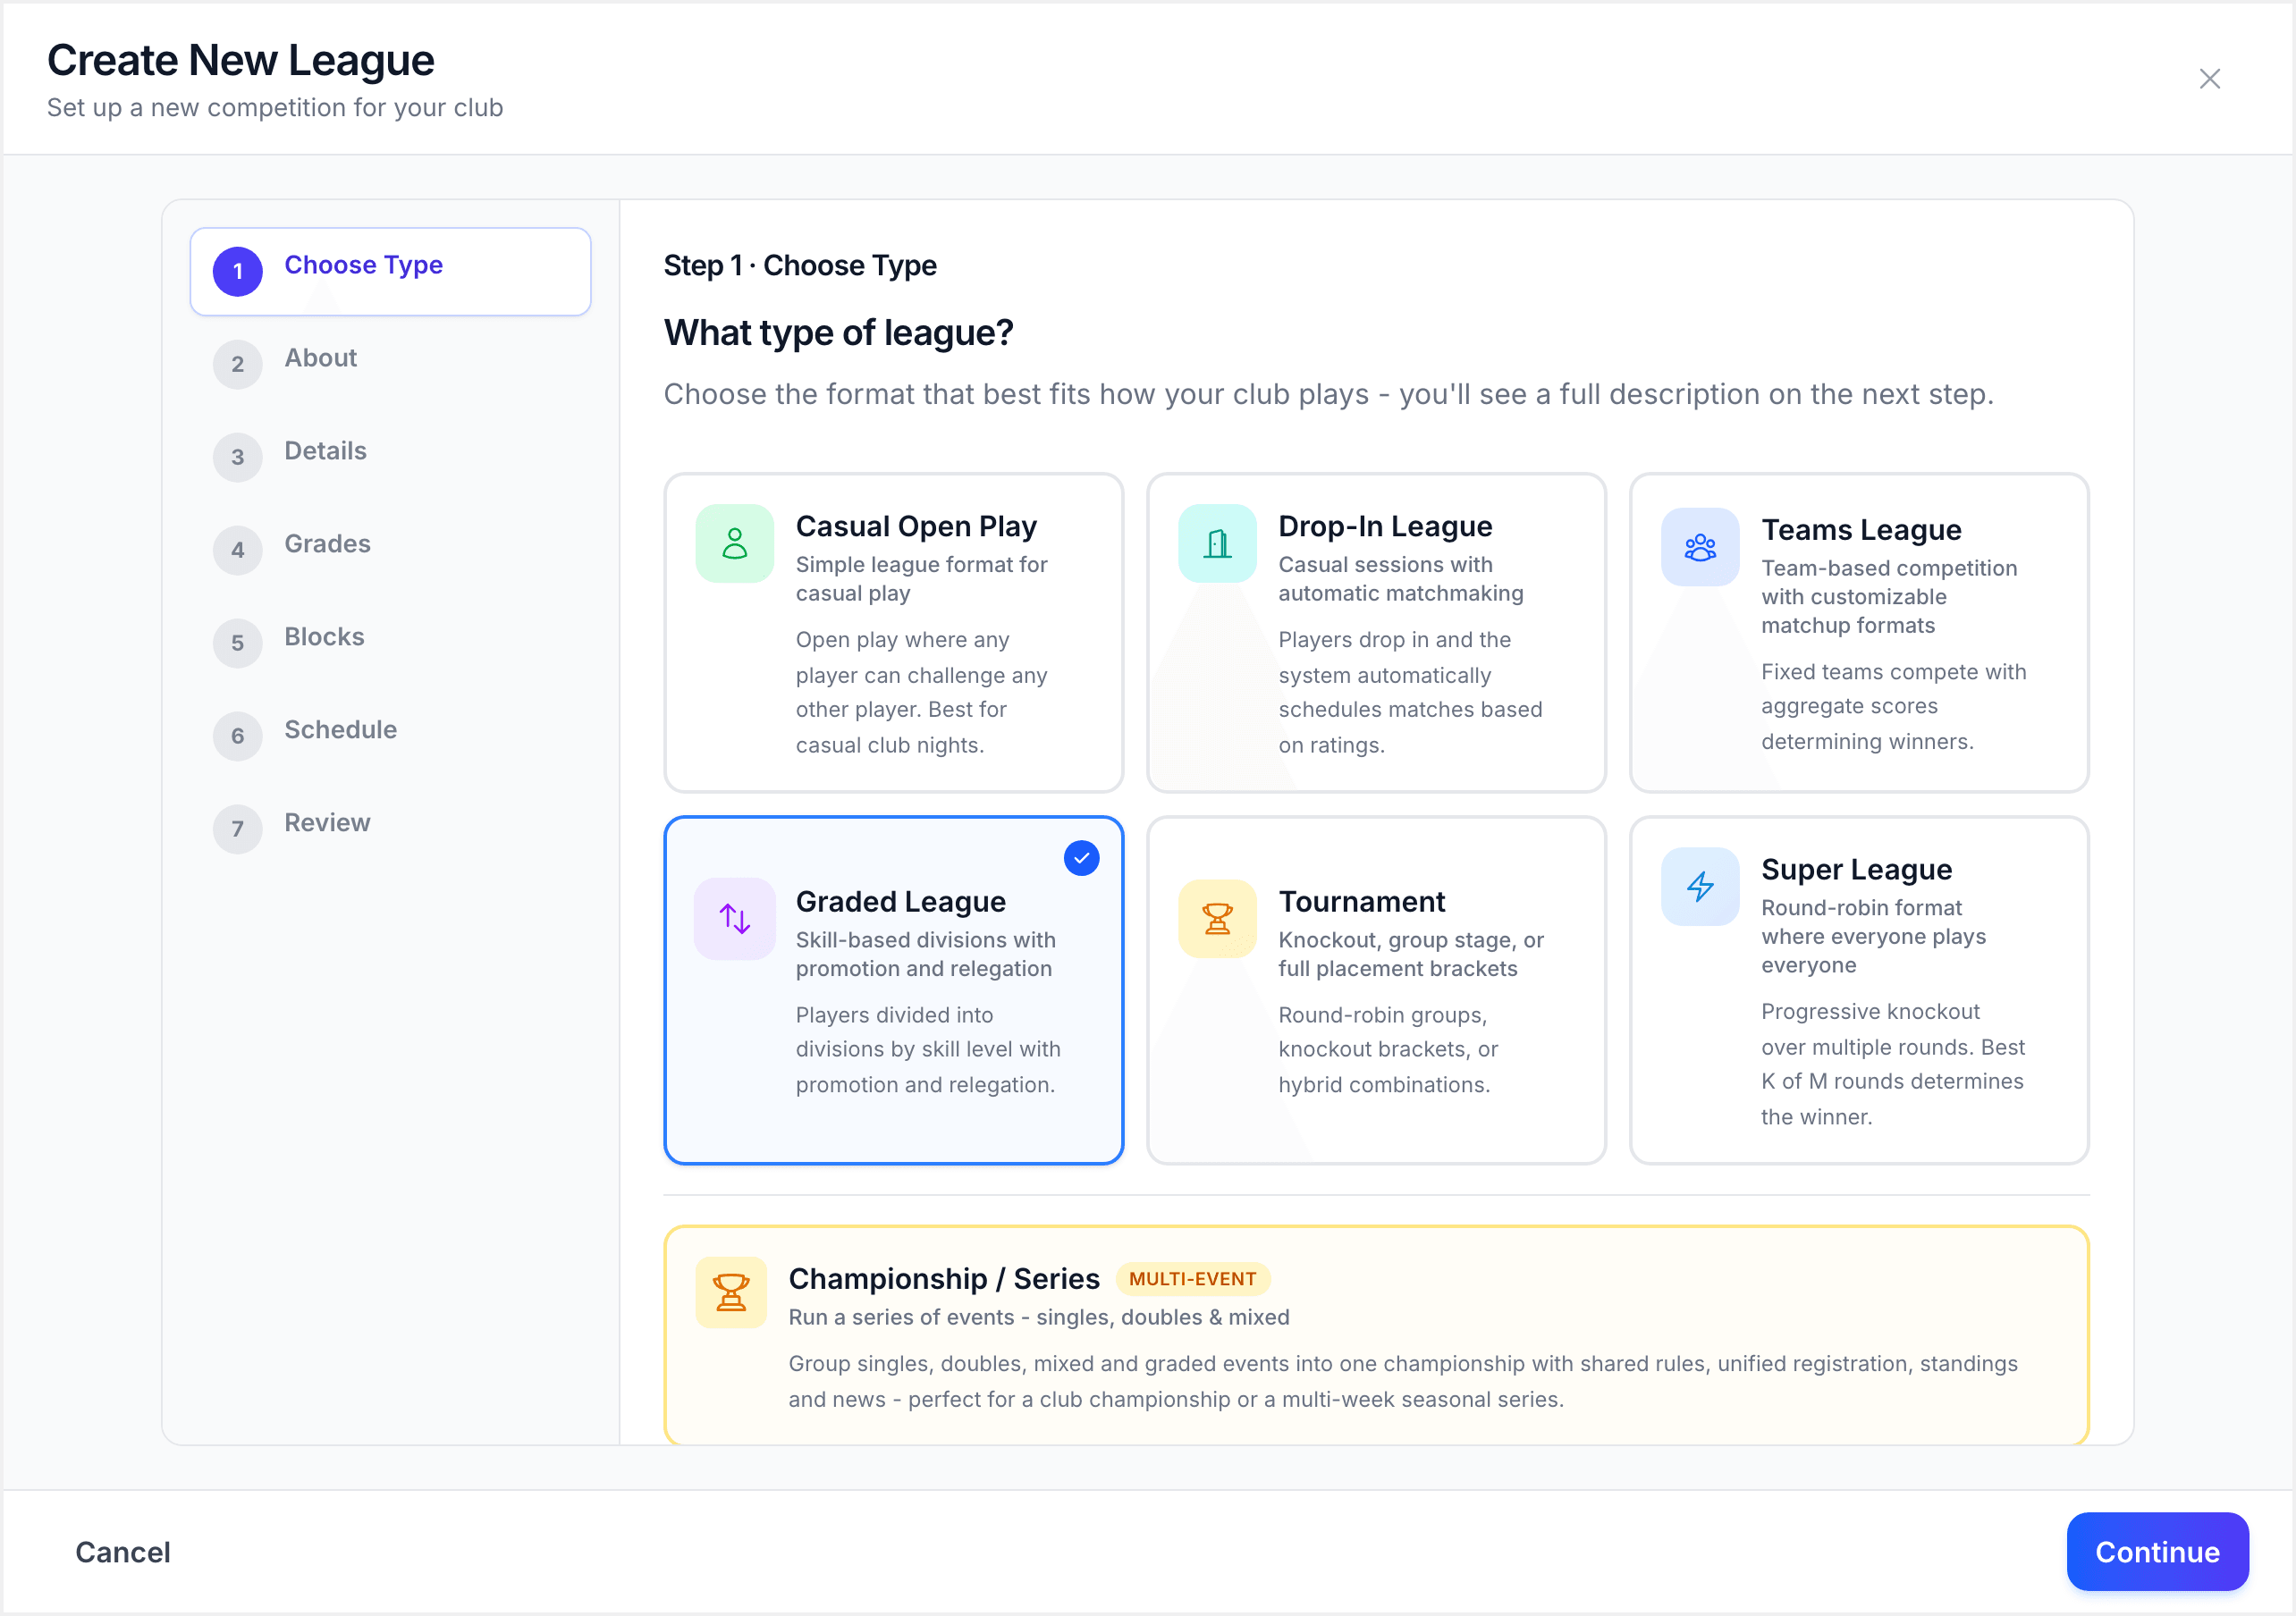Screen dimensions: 2296x1616
Task: Click the step 2 number circle
Action: click(x=237, y=364)
